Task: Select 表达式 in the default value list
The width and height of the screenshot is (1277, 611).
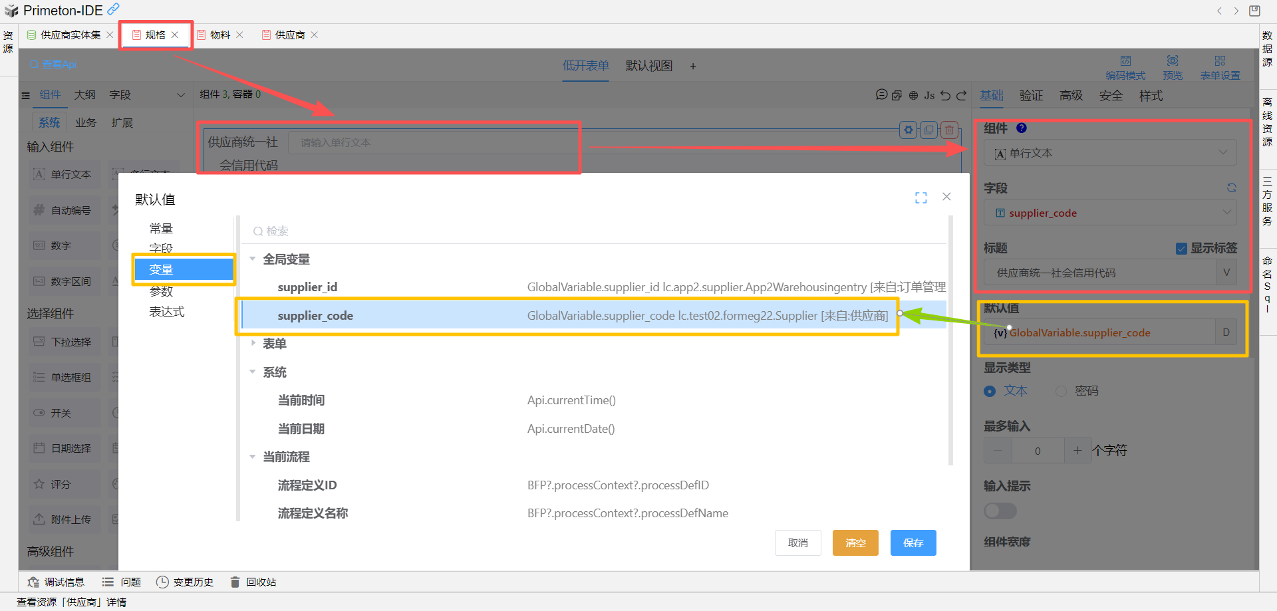Action: click(166, 312)
